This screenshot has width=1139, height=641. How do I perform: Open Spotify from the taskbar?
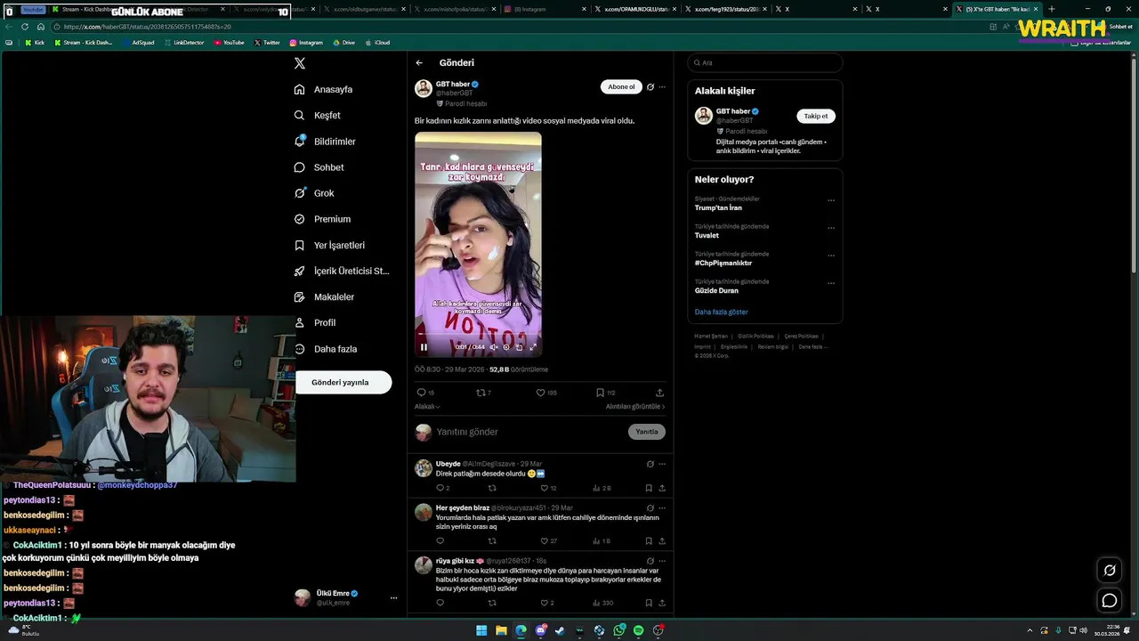tap(638, 630)
